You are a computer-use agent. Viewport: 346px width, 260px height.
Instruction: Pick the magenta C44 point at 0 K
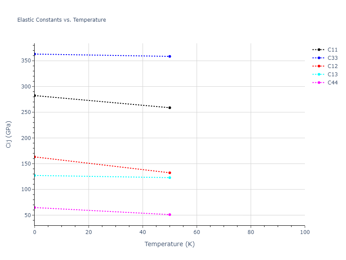[35, 208]
